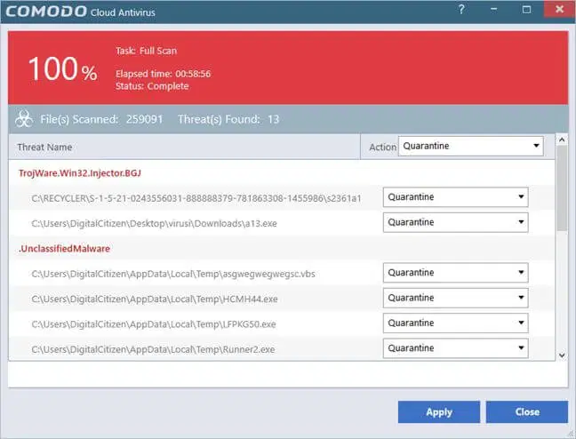Select TrojWare.Win32.Injector.BGJ threat group

tap(80, 172)
